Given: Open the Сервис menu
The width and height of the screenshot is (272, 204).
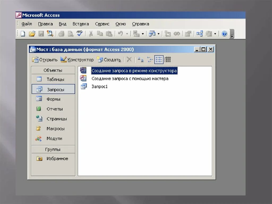Looking at the screenshot, I should click(x=102, y=24).
